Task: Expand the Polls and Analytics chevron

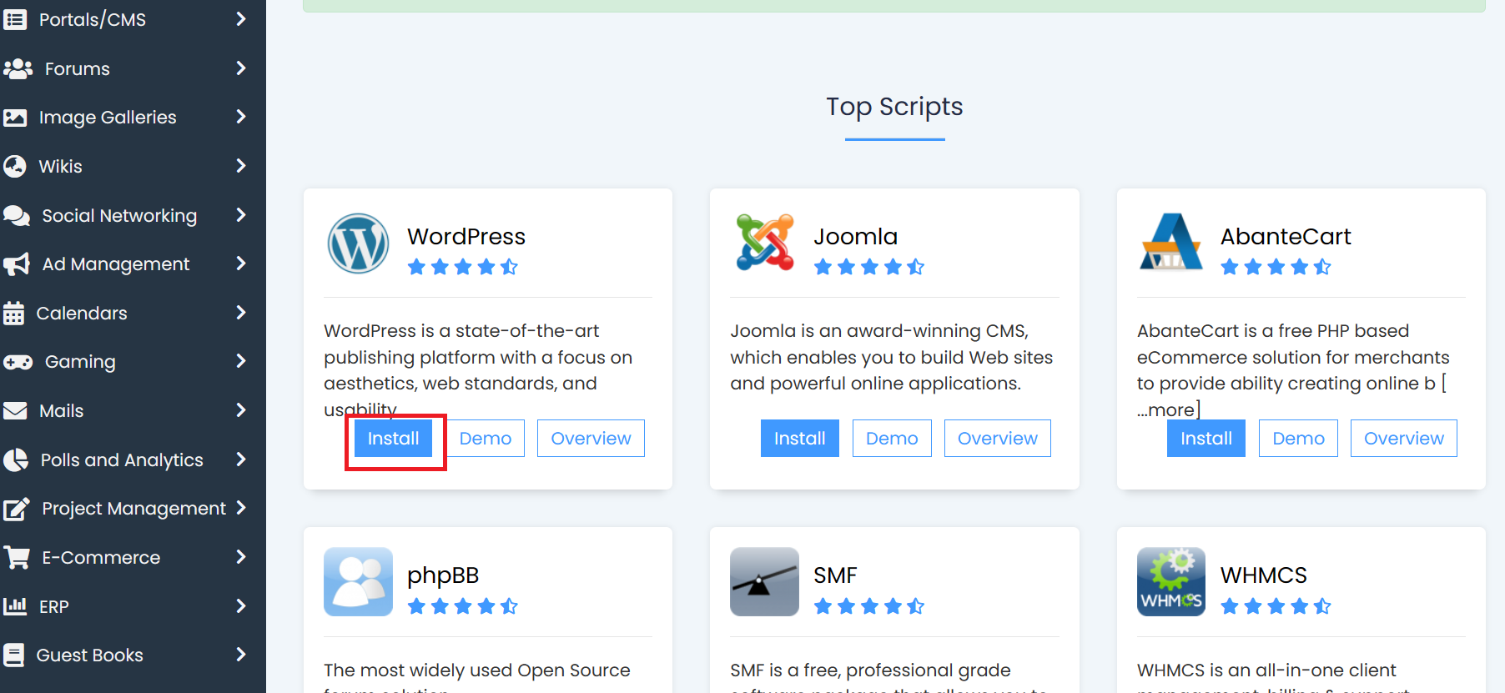Action: [241, 459]
